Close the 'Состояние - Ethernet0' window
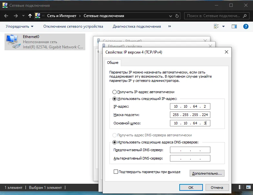Image resolution: width=253 pixels, height=195 pixels. point(205,40)
